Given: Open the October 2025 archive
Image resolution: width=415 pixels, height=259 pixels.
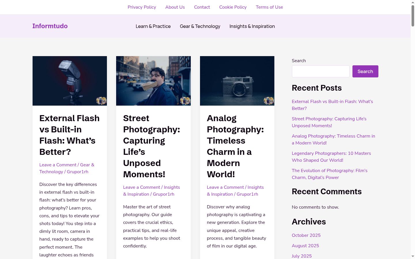Looking at the screenshot, I should pyautogui.click(x=306, y=235).
